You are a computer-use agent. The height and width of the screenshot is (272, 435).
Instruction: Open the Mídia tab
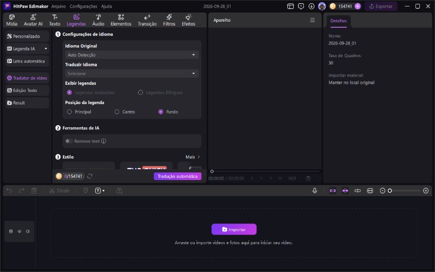[x=11, y=20]
